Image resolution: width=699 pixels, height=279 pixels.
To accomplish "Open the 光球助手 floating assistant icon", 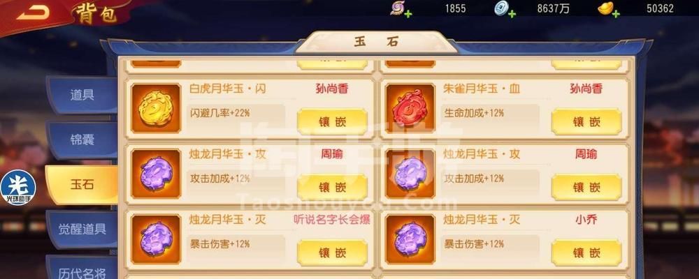I will (x=18, y=188).
